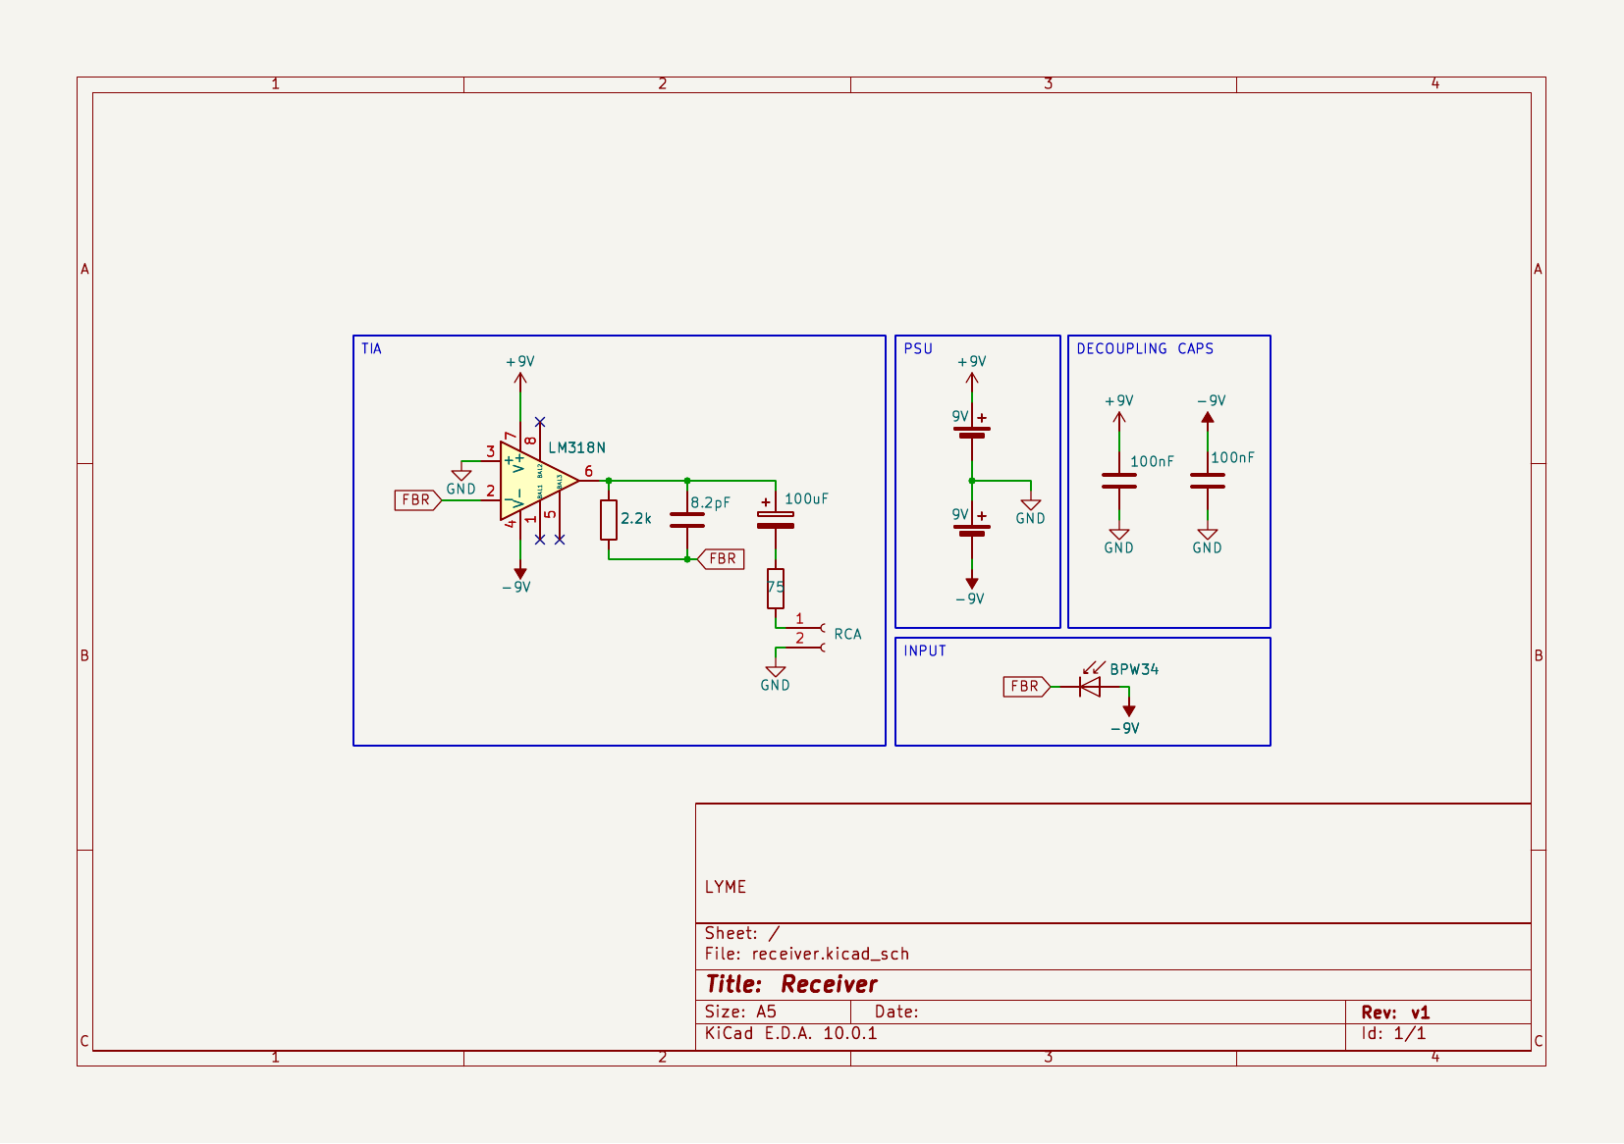
Task: Click the "Id: 1/1" field
Action: 1393,1033
